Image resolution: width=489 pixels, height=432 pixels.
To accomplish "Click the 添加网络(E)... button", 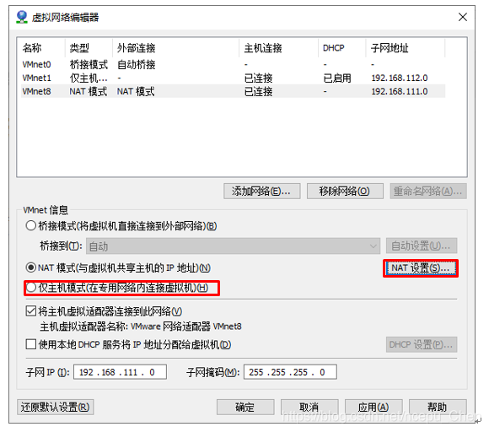I will click(x=261, y=191).
